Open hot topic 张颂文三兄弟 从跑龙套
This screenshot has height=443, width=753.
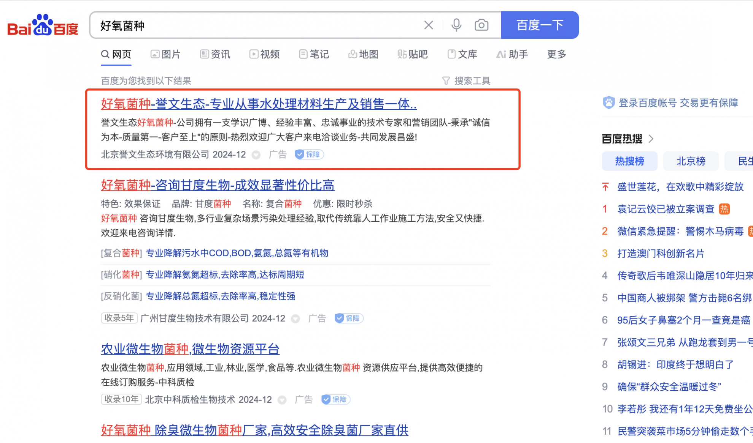click(x=685, y=342)
